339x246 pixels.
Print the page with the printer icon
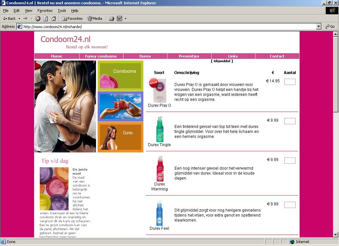(x=112, y=19)
